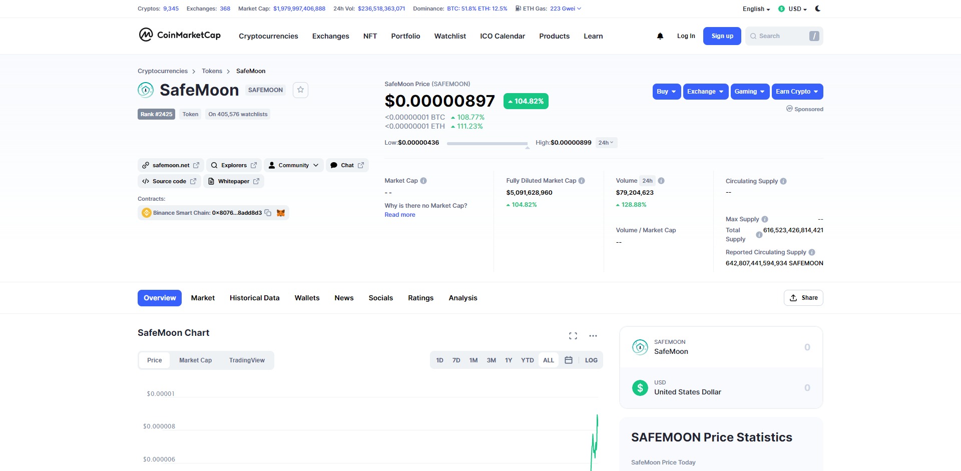Image resolution: width=961 pixels, height=471 pixels.
Task: Set chart range to 7D
Action: [456, 360]
